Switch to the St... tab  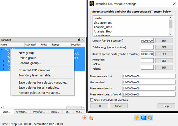coord(68,112)
